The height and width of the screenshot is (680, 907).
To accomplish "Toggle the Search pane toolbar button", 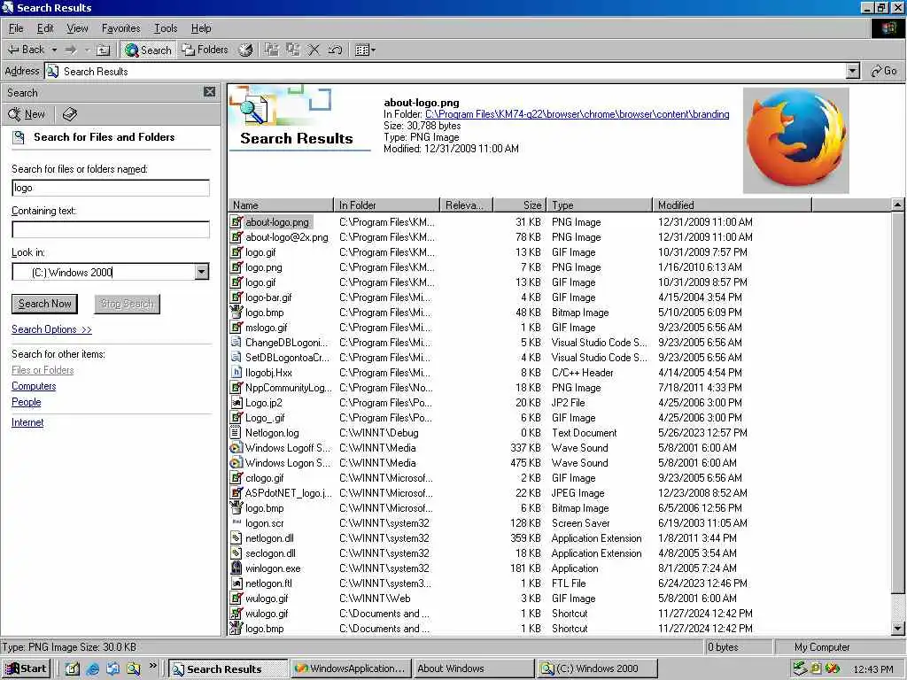I will (x=149, y=50).
